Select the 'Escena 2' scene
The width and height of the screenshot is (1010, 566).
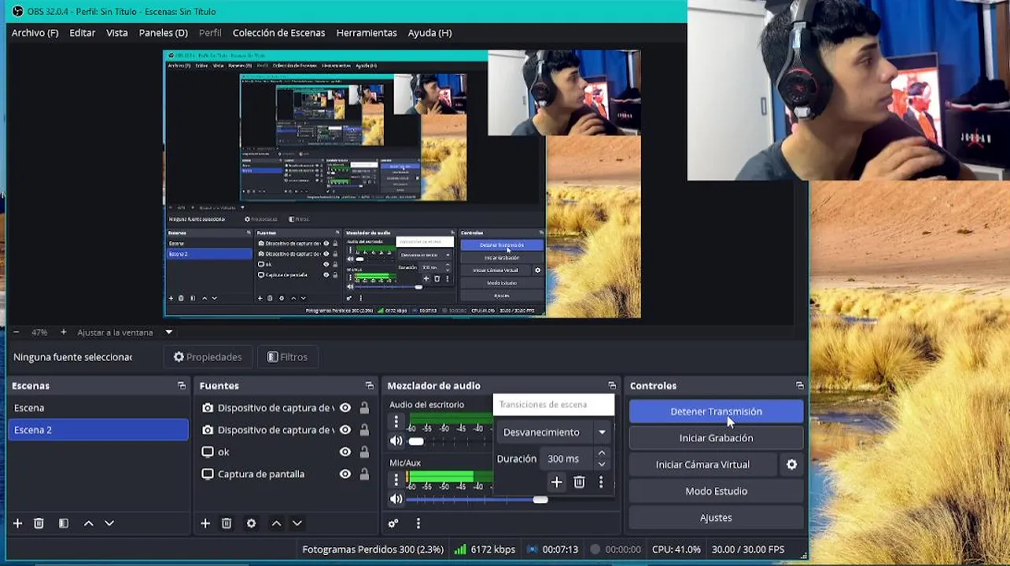click(98, 430)
